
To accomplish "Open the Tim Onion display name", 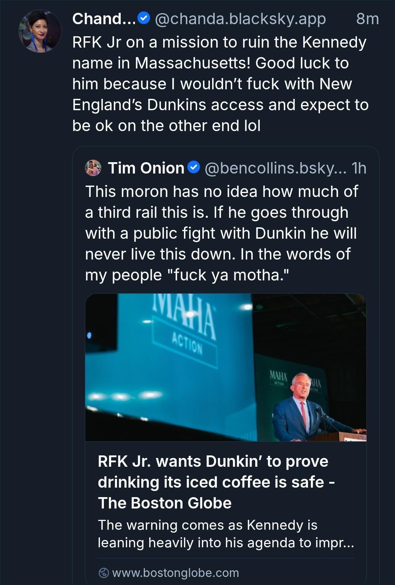I will coord(146,168).
